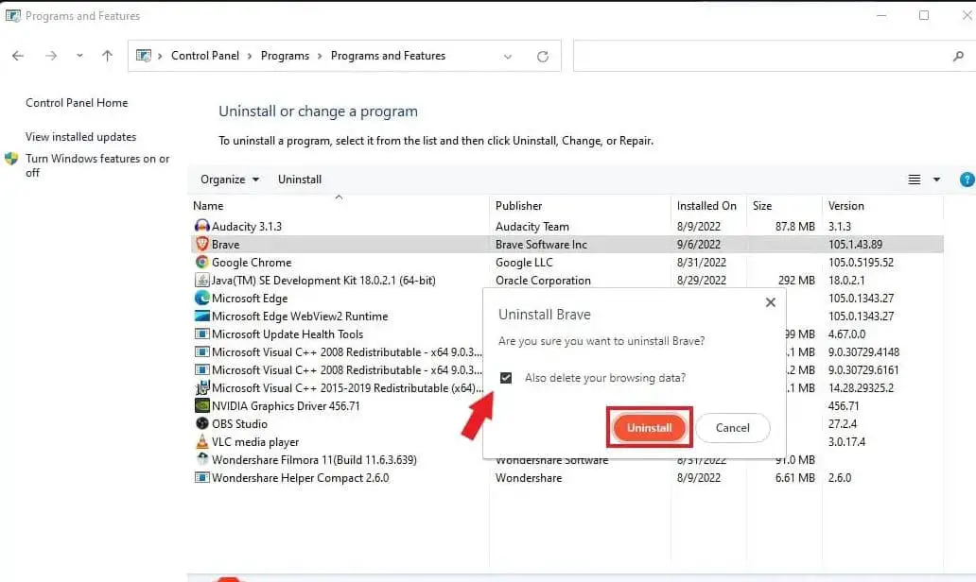Expand chevron after Programs breadcrumb
This screenshot has height=582, width=976.
[320, 56]
